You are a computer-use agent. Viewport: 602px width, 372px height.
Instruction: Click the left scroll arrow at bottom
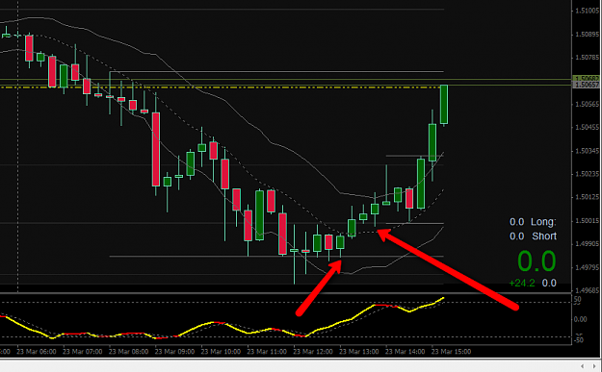[x=583, y=366]
